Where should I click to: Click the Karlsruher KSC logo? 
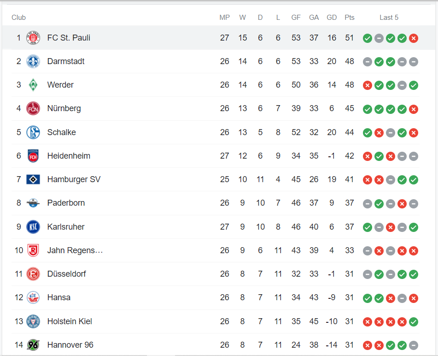[x=33, y=227]
